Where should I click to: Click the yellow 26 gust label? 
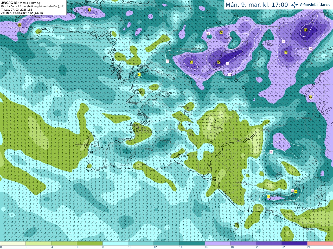(x=89, y=10)
